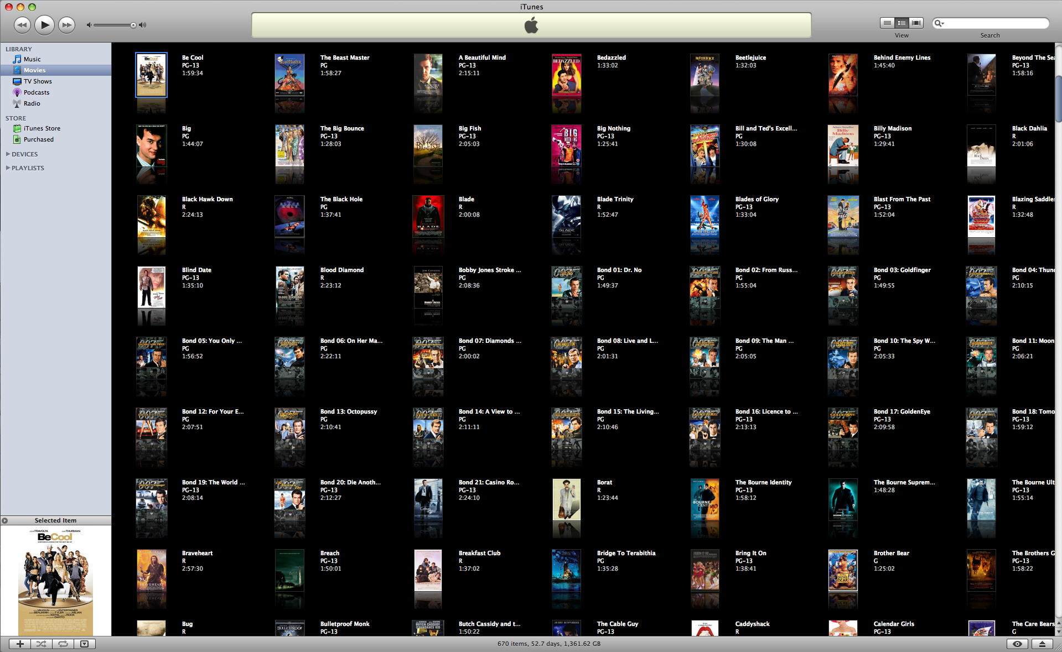This screenshot has width=1062, height=652.
Task: Select the Be Cool movie poster
Action: tap(151, 75)
